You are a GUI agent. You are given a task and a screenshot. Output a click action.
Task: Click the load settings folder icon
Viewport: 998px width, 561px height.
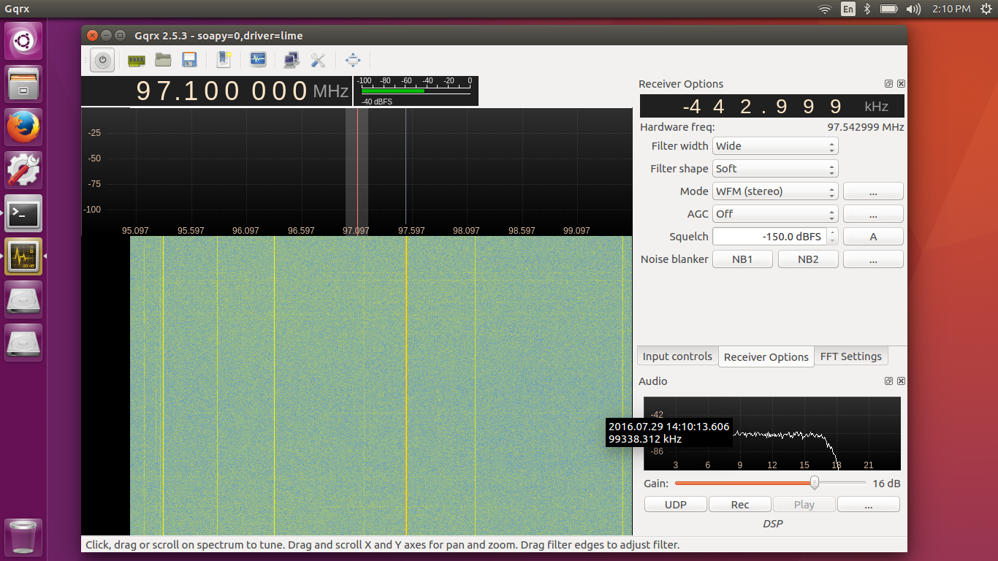point(162,60)
